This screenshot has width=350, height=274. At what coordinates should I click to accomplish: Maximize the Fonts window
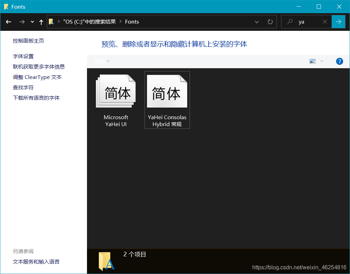319,7
